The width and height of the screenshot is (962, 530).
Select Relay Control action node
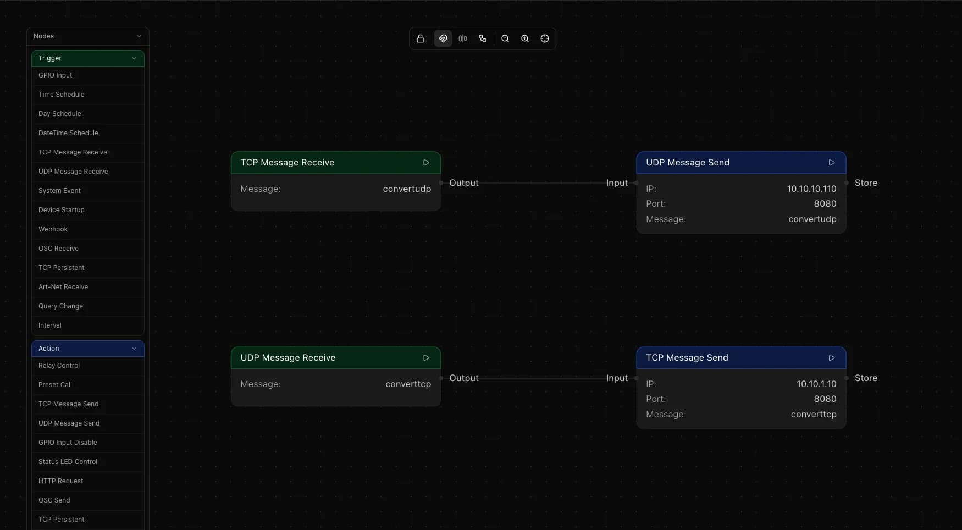click(88, 366)
